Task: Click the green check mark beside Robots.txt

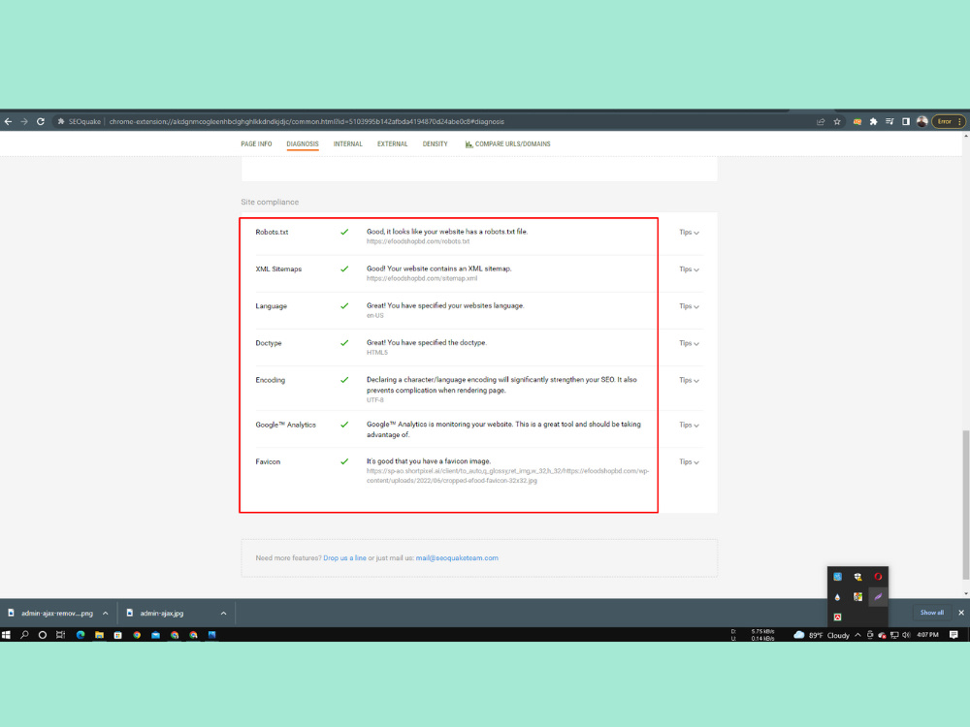Action: click(344, 232)
